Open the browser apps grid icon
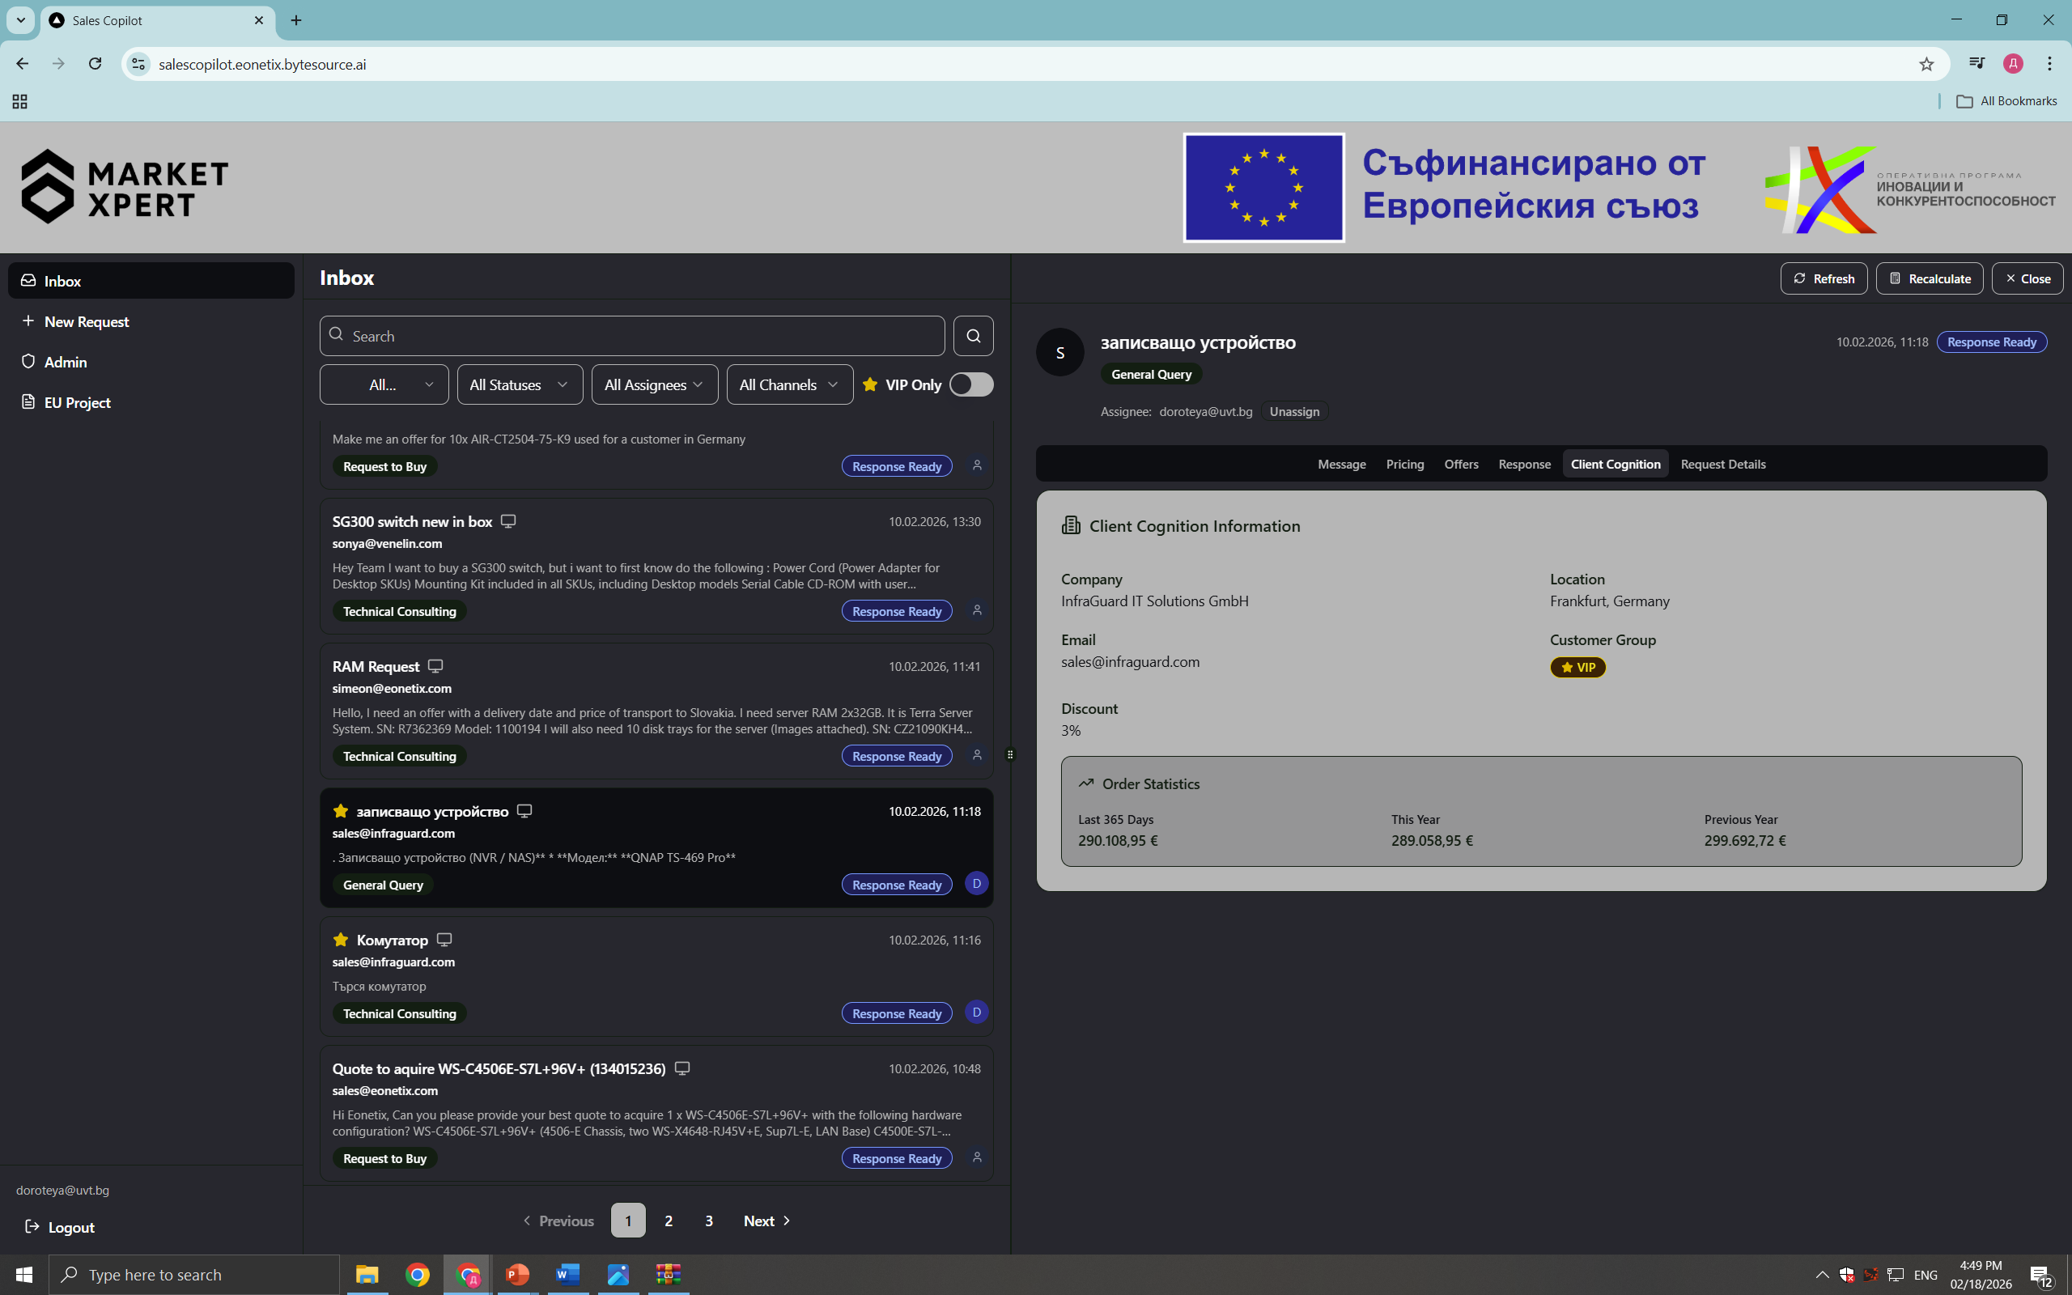Viewport: 2072px width, 1295px height. 19,102
